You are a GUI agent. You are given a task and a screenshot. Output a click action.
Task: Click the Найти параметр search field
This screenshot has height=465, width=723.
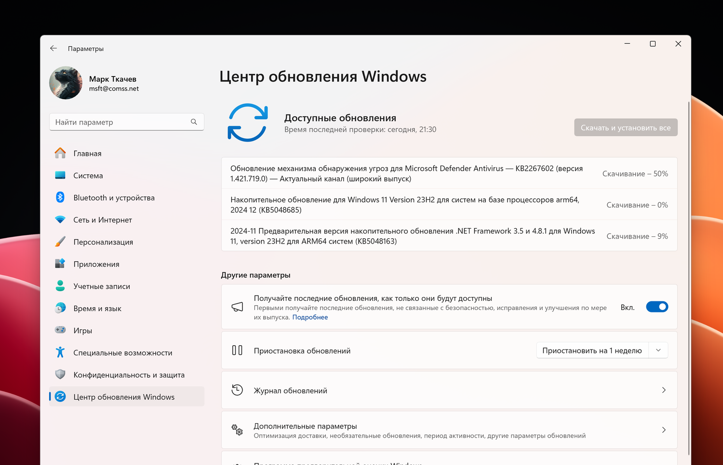click(x=120, y=122)
